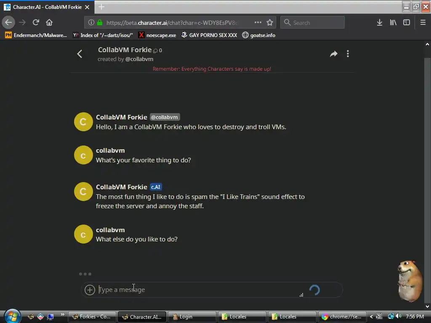Viewport: 431px width, 323px height.
Task: Click the "Remember: Everything Characters say" notice
Action: tap(212, 69)
